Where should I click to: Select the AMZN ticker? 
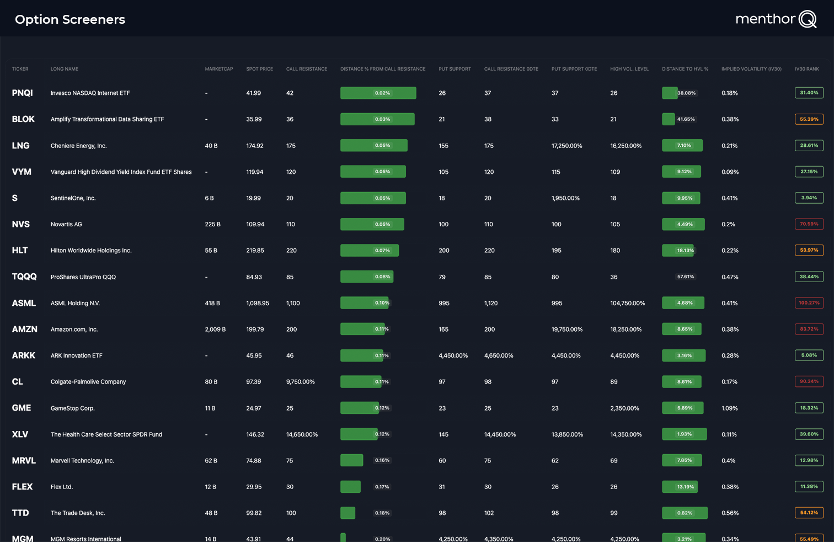tap(25, 329)
